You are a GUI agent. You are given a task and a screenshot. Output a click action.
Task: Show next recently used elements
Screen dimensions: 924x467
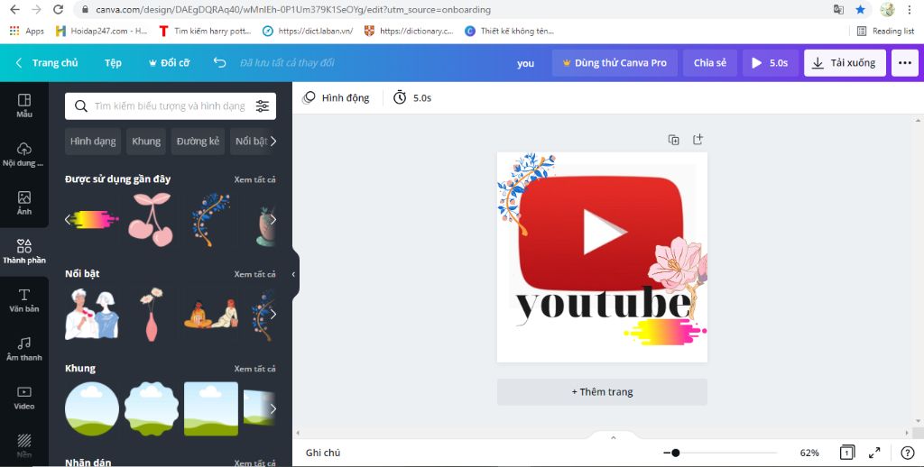[x=273, y=220]
